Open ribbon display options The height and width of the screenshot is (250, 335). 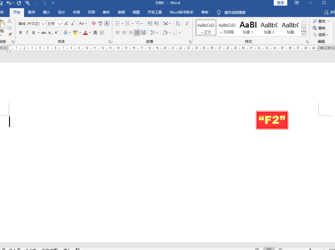point(297,3)
